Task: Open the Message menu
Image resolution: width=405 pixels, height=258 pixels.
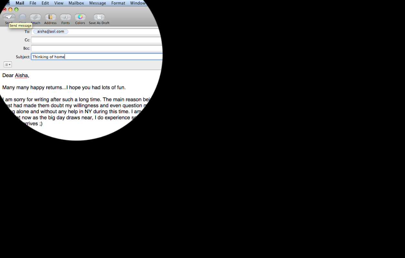Action: click(x=98, y=3)
